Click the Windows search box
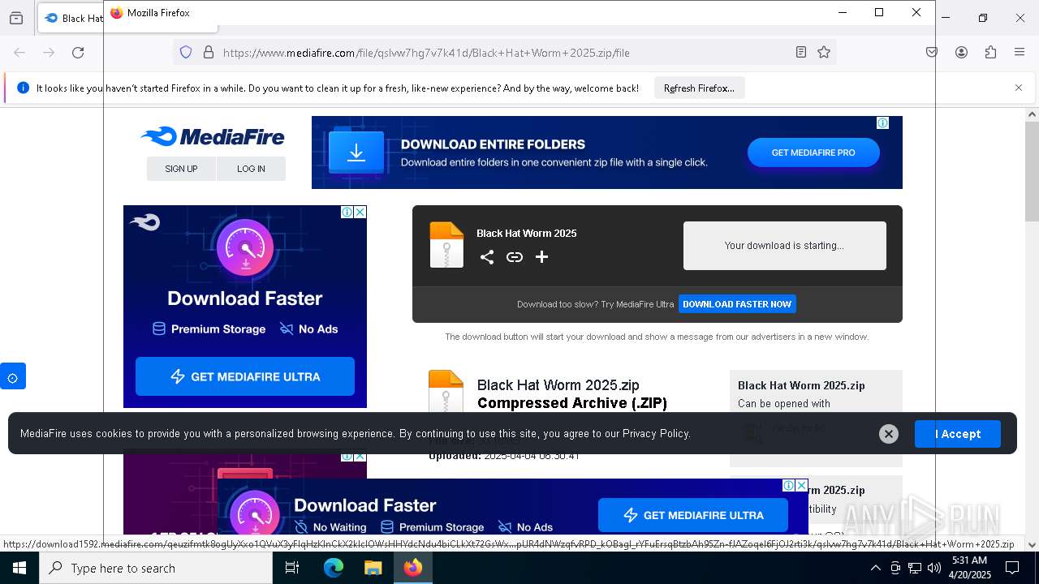The image size is (1039, 584). [156, 568]
